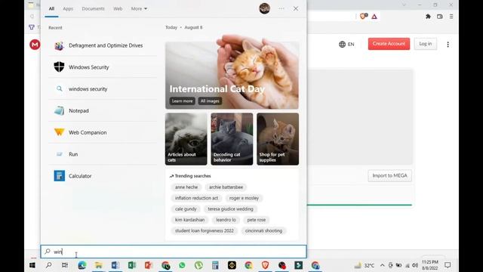Launch Microsoft Edge from taskbar
The image size is (483, 272).
[82, 265]
